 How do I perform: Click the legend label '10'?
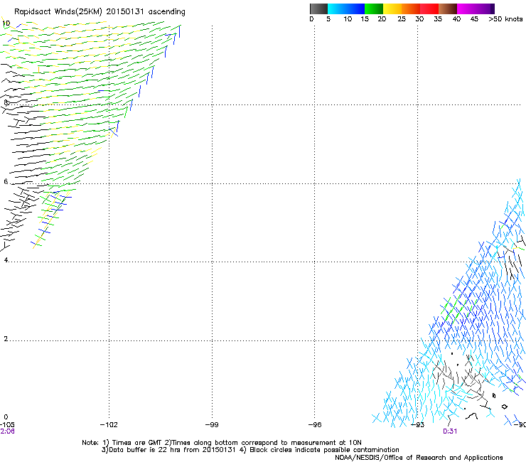pos(348,19)
